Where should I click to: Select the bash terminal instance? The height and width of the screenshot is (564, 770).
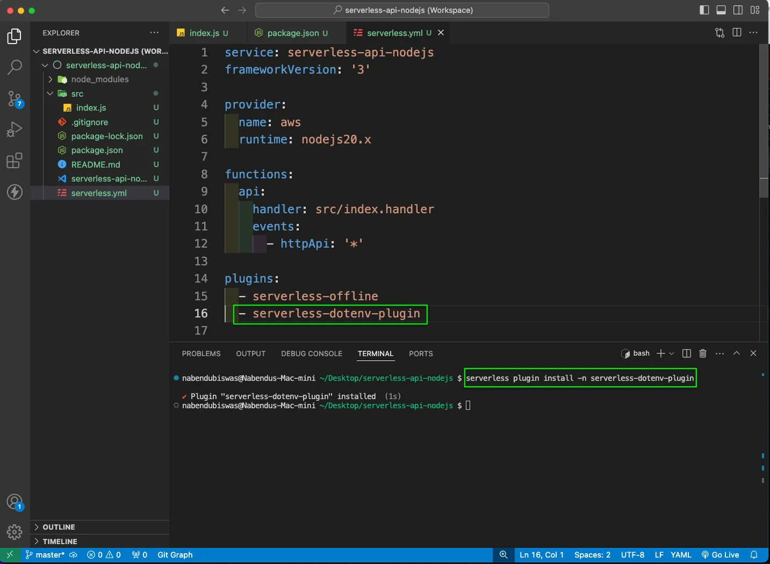[x=635, y=353]
